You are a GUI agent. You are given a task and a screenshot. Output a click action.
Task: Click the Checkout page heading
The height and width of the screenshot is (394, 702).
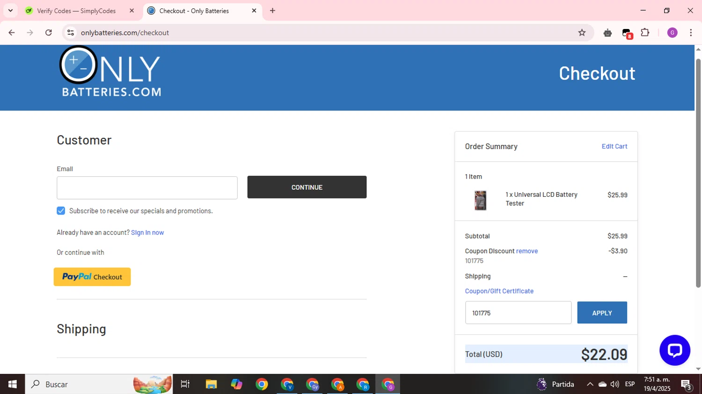[597, 73]
